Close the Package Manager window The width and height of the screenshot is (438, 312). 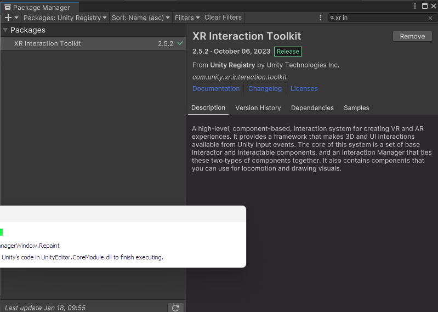point(434,6)
